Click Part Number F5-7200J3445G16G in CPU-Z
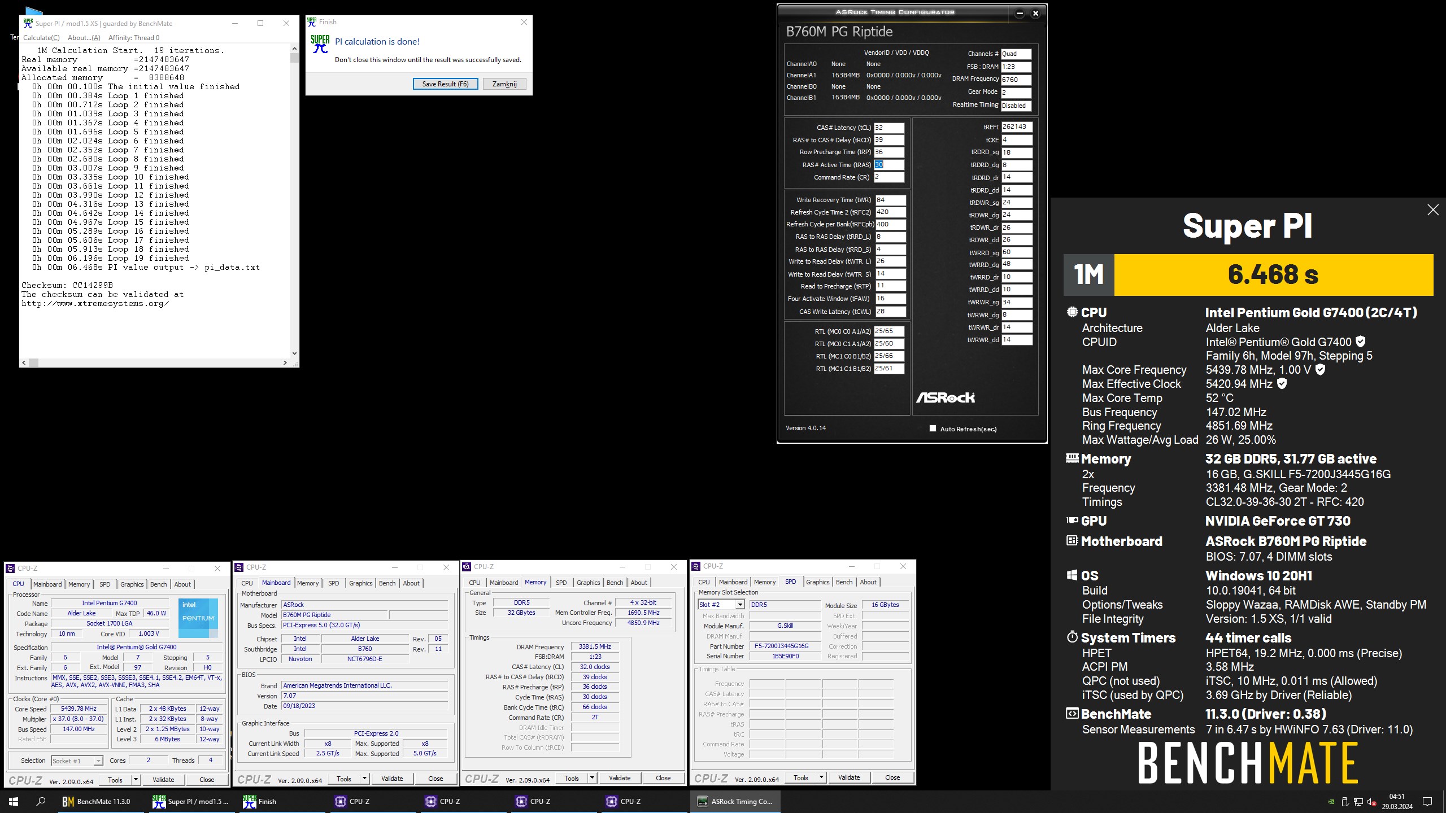 785,646
